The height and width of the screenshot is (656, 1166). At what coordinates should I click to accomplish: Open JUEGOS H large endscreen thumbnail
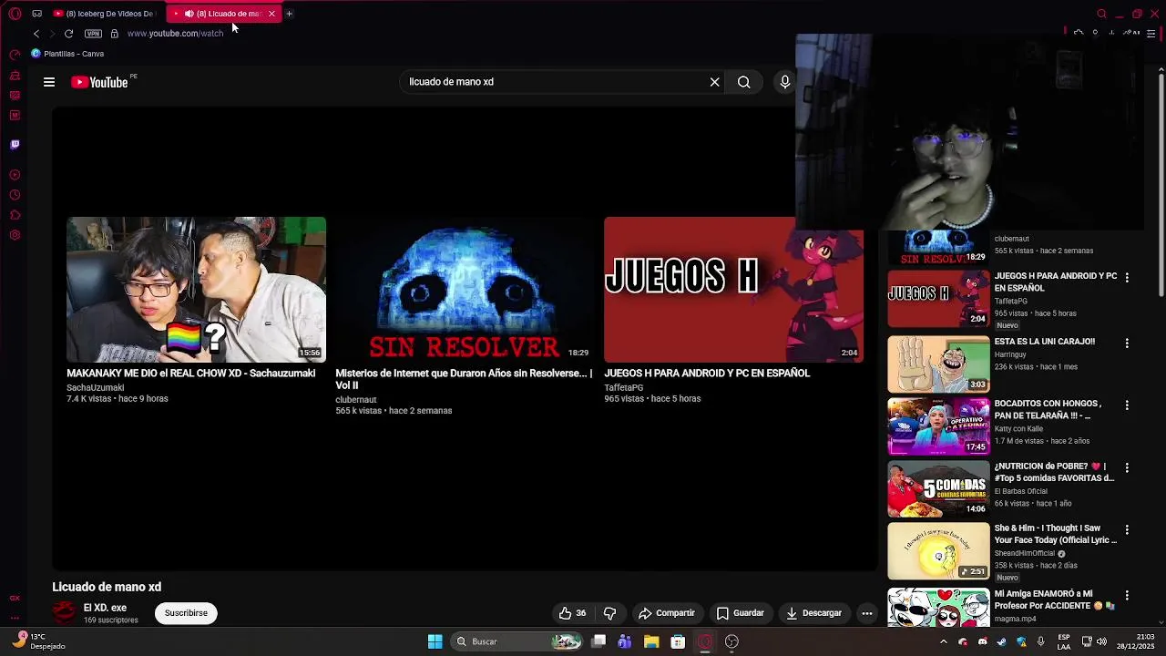coord(733,290)
